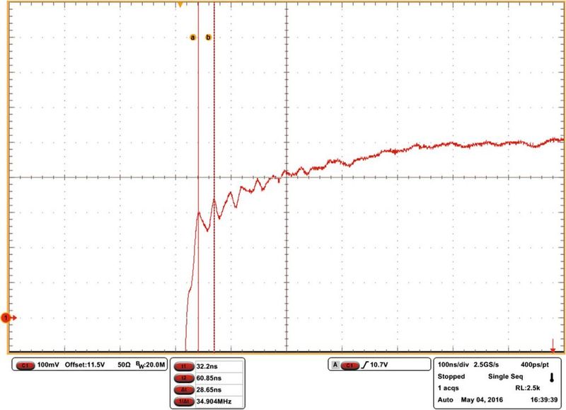Click the Single Seq mode text
This screenshot has height=410, width=566.
point(505,377)
